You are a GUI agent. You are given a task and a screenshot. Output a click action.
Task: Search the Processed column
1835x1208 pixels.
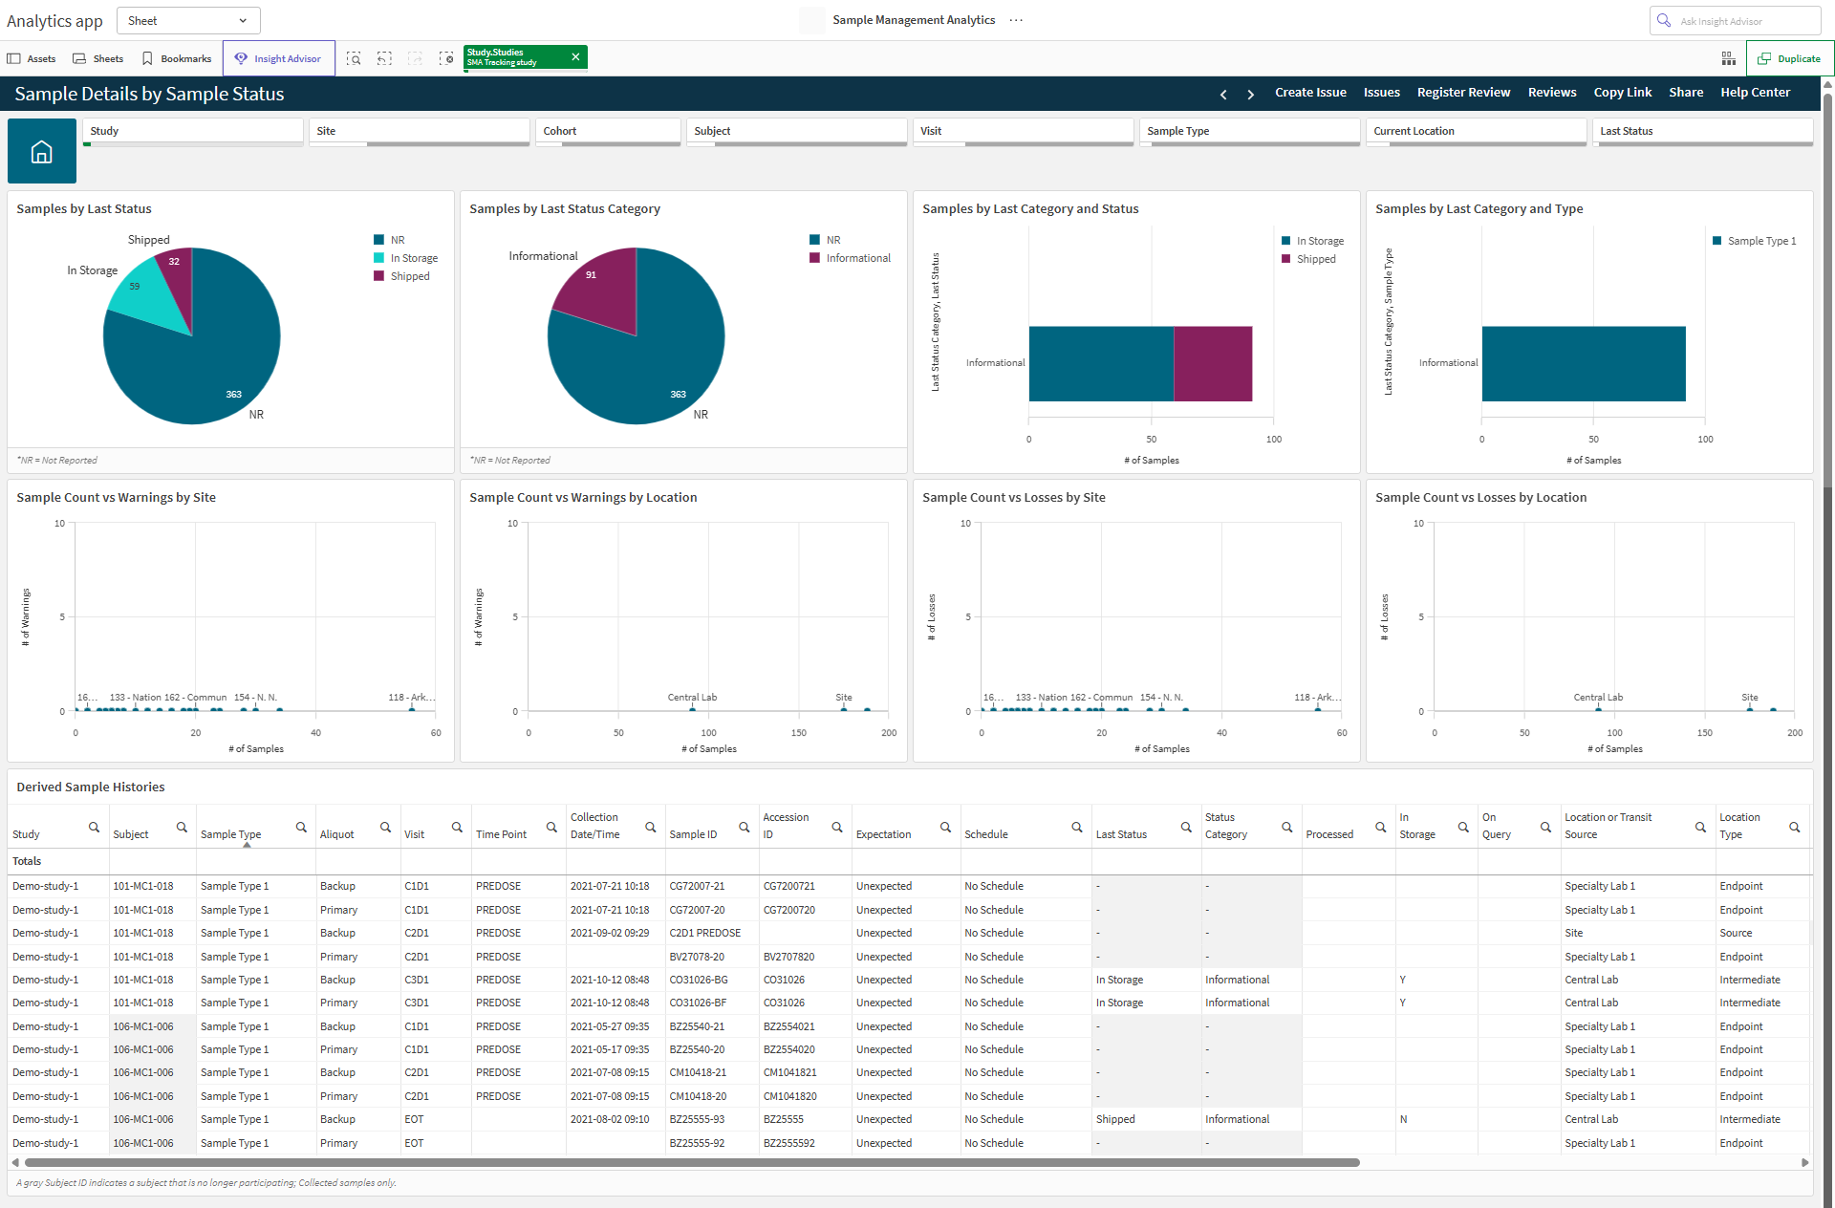coord(1380,828)
